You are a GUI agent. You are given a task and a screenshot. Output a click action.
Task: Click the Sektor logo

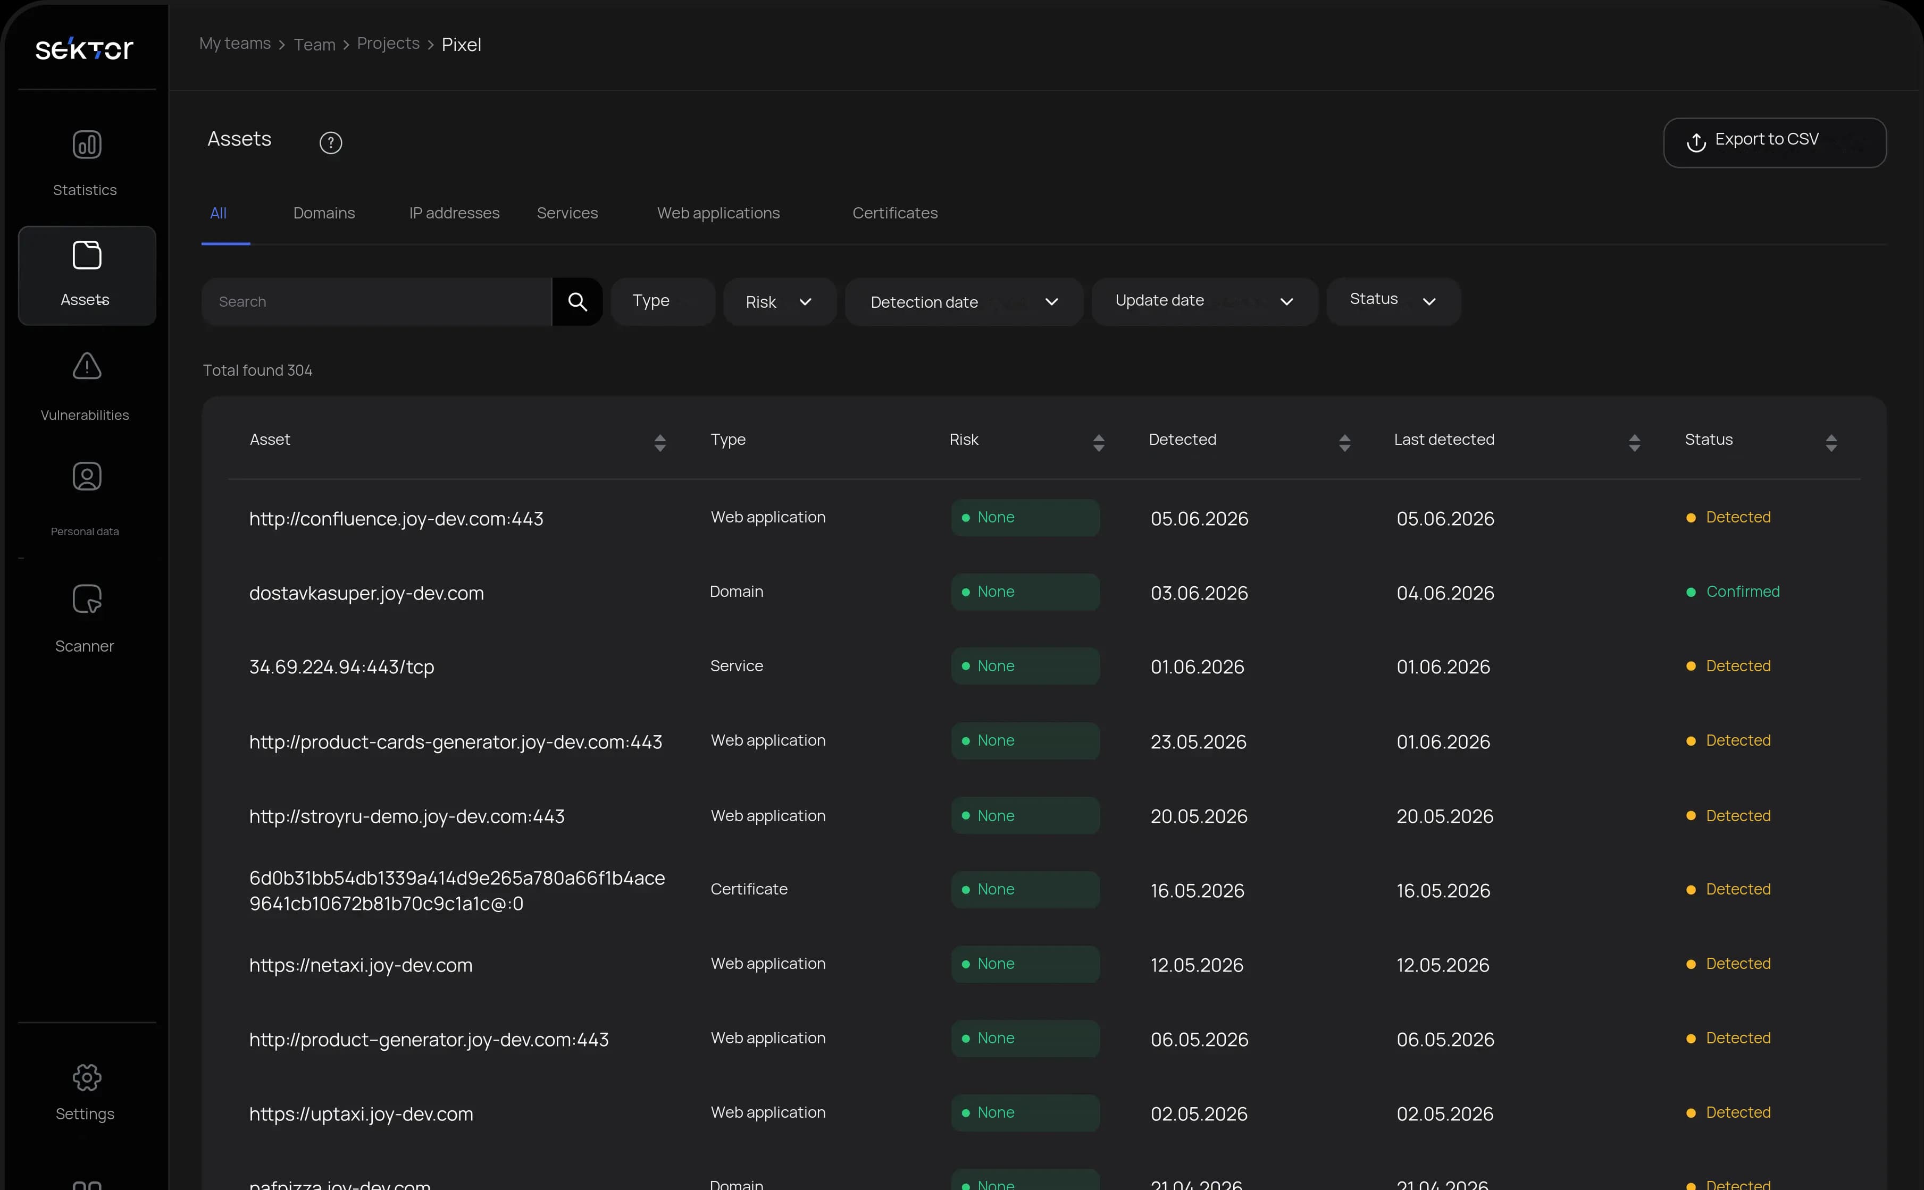[84, 49]
